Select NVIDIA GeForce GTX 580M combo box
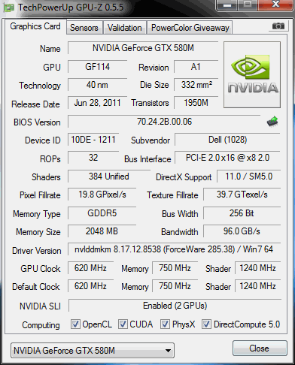295x365 pixels. click(x=93, y=351)
